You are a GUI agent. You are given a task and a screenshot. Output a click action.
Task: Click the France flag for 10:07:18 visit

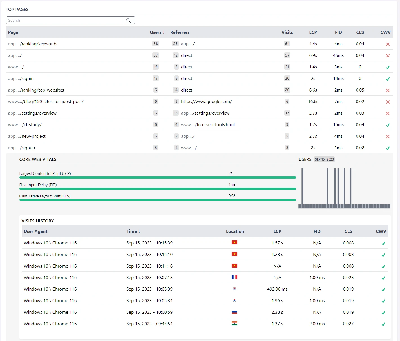[x=234, y=277]
